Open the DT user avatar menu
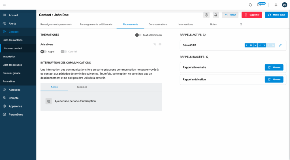Viewport: 290px width, 160px height. [284, 5]
